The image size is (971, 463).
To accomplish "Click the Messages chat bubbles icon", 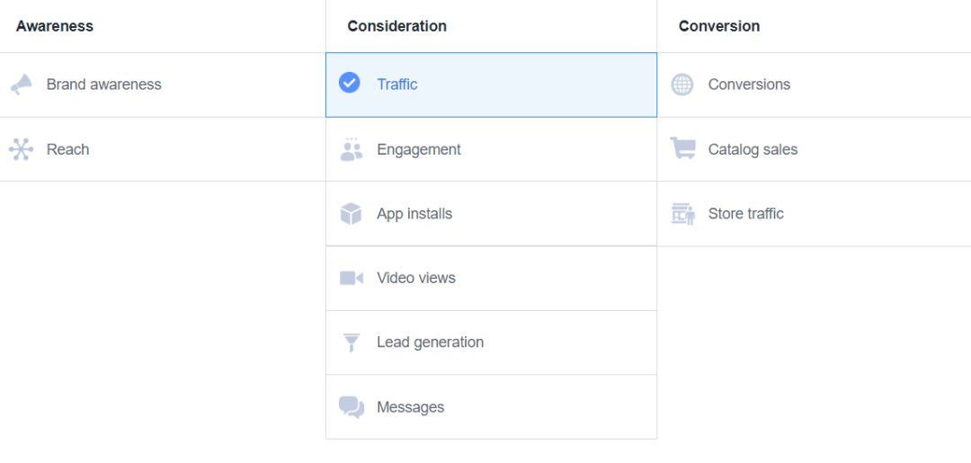I will pyautogui.click(x=351, y=407).
